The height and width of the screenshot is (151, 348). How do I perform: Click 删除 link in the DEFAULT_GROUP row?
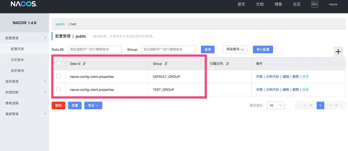[295, 76]
